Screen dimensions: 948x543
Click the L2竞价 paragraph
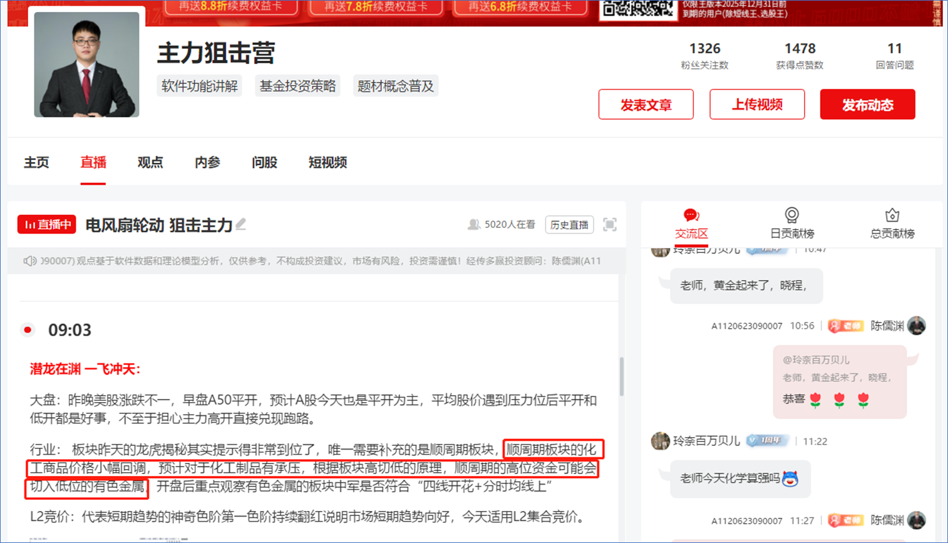click(309, 517)
